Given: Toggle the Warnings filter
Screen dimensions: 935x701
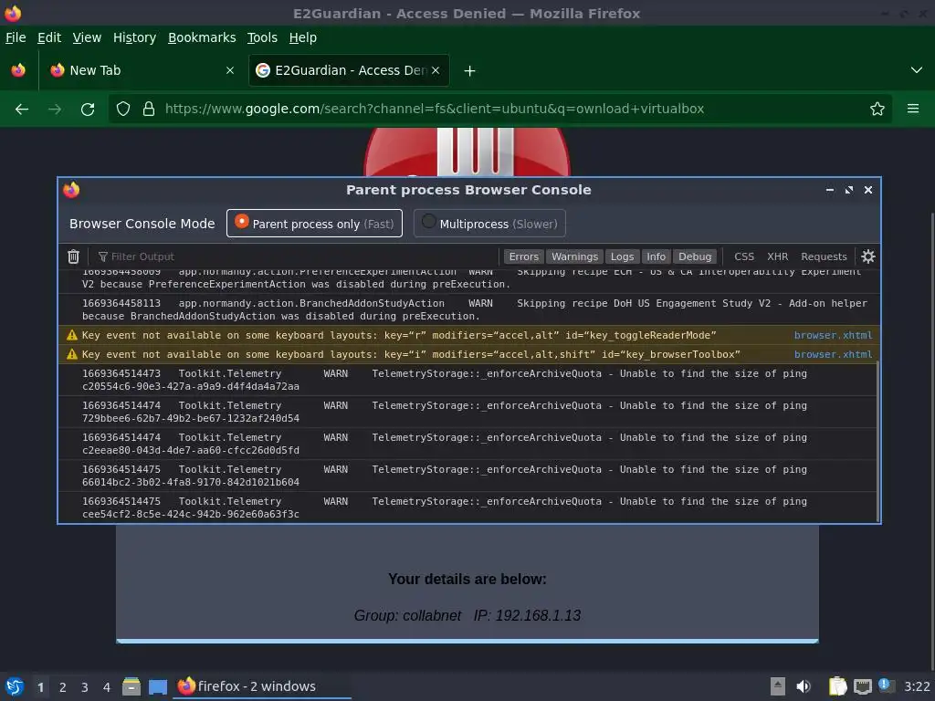Looking at the screenshot, I should click(x=574, y=256).
